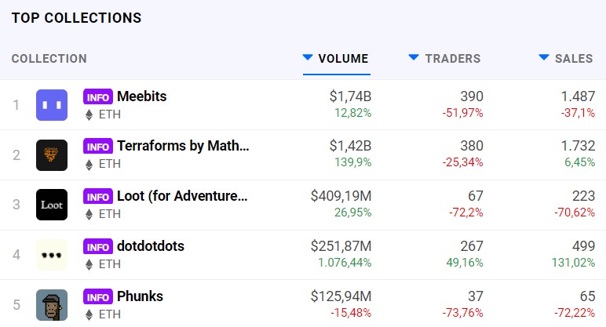Click the dotdotdots collection logo icon
The image size is (606, 327).
point(52,255)
